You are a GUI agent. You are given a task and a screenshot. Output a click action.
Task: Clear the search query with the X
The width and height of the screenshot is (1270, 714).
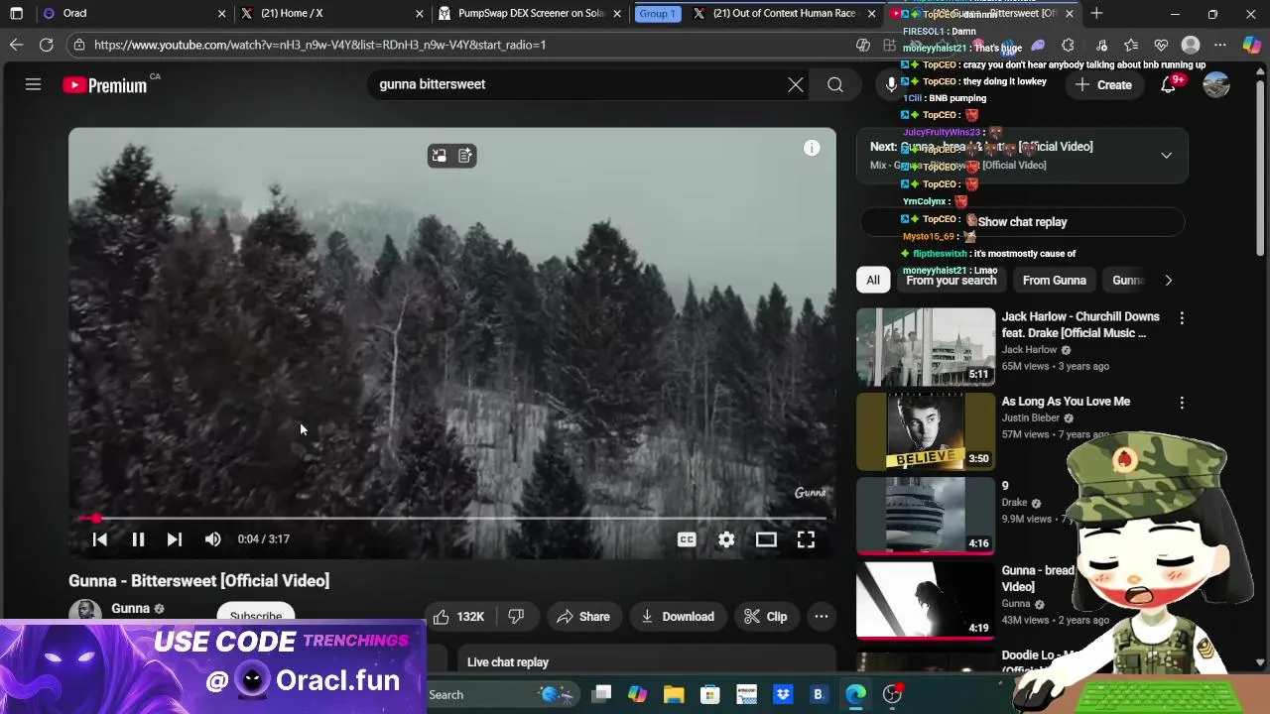coord(796,84)
